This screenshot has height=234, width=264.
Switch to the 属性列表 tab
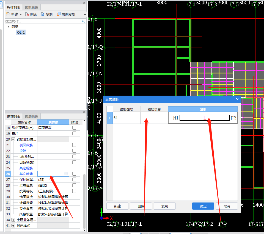pyautogui.click(x=14, y=116)
